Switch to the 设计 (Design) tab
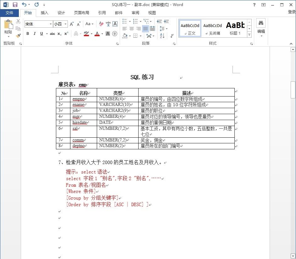This screenshot has height=259, width=296. 61,13
